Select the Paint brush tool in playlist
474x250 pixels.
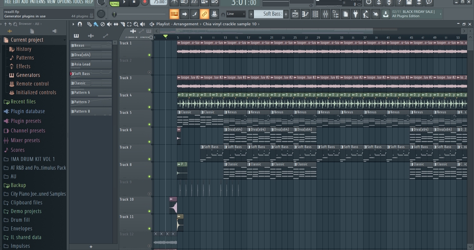[x=96, y=24]
